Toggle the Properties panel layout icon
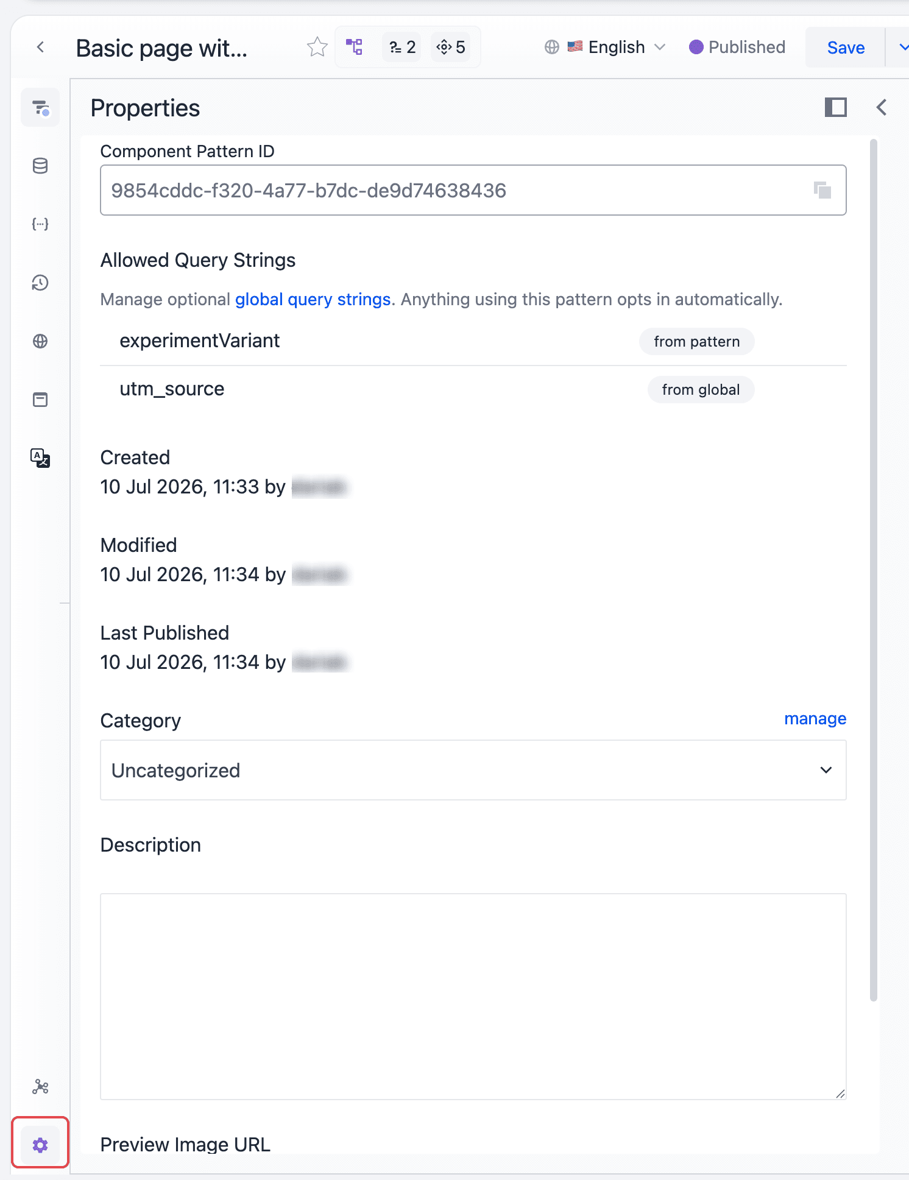The image size is (909, 1180). (835, 107)
